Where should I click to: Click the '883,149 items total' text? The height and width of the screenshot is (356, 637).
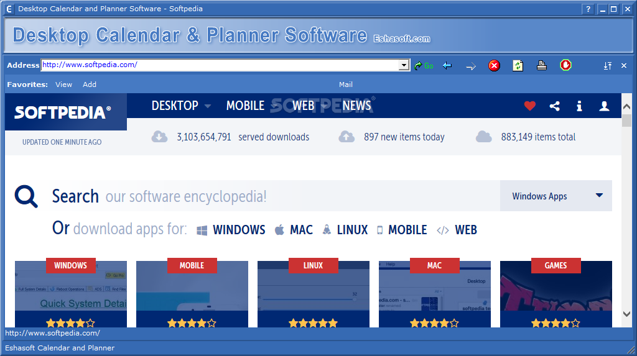[x=538, y=137]
